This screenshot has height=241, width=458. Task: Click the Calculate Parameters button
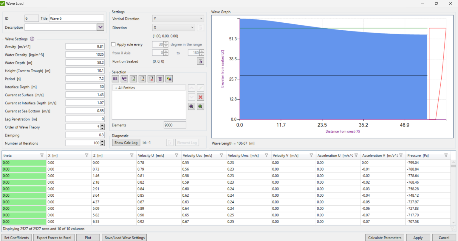385,237
